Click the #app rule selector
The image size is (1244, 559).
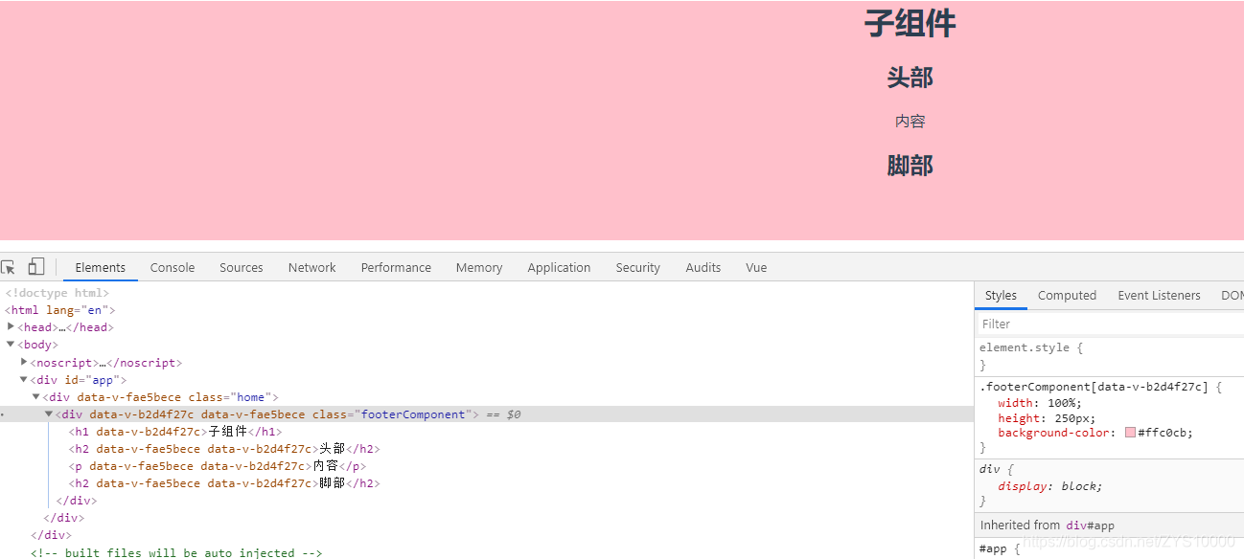click(x=993, y=548)
